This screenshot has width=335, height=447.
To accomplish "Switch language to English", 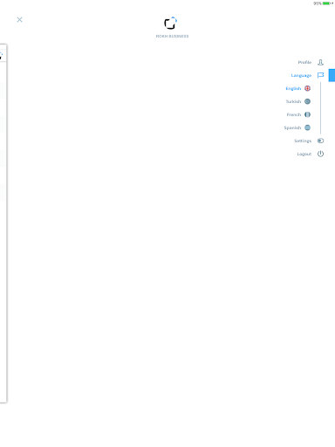I will 293,88.
